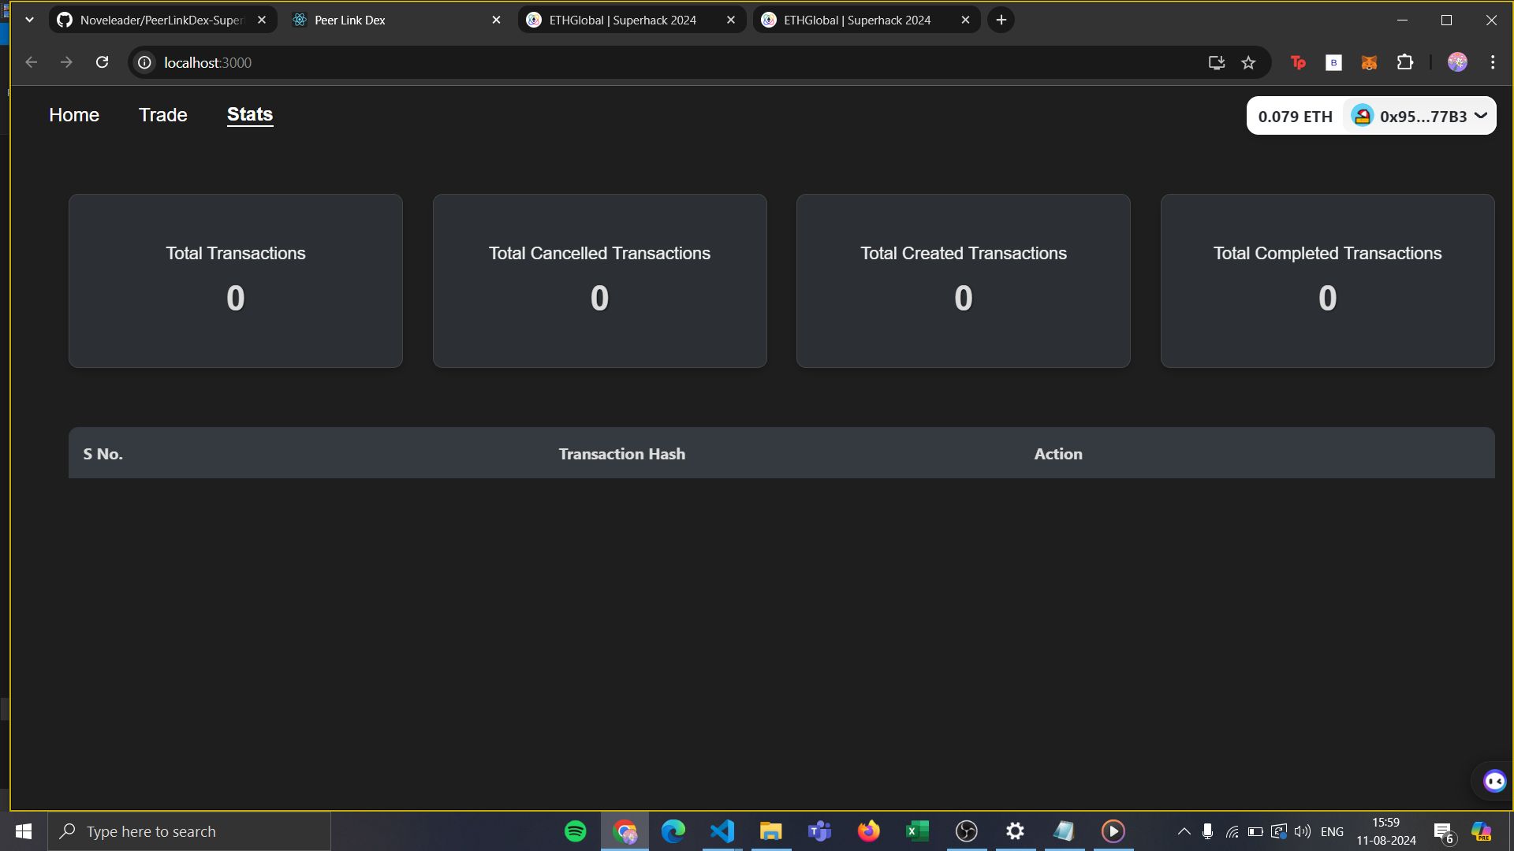
Task: Navigate to the Trade tab
Action: (x=163, y=114)
